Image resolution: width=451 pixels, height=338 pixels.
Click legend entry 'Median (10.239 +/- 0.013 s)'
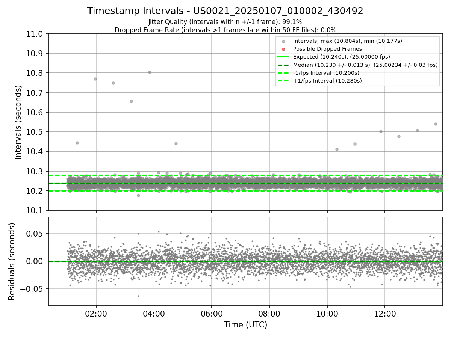[x=365, y=65]
